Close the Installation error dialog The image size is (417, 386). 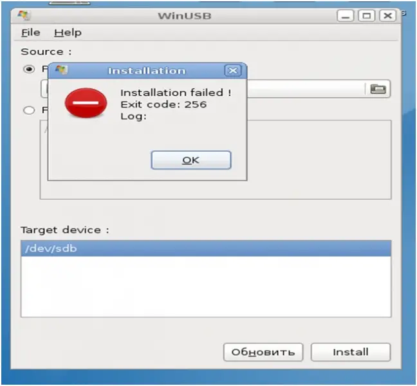coord(233,71)
